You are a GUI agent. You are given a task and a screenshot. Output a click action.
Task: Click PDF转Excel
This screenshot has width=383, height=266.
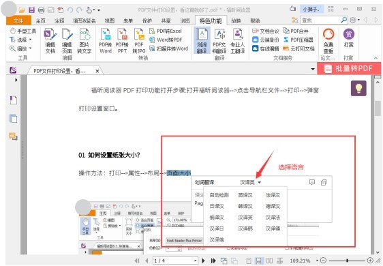pyautogui.click(x=166, y=31)
